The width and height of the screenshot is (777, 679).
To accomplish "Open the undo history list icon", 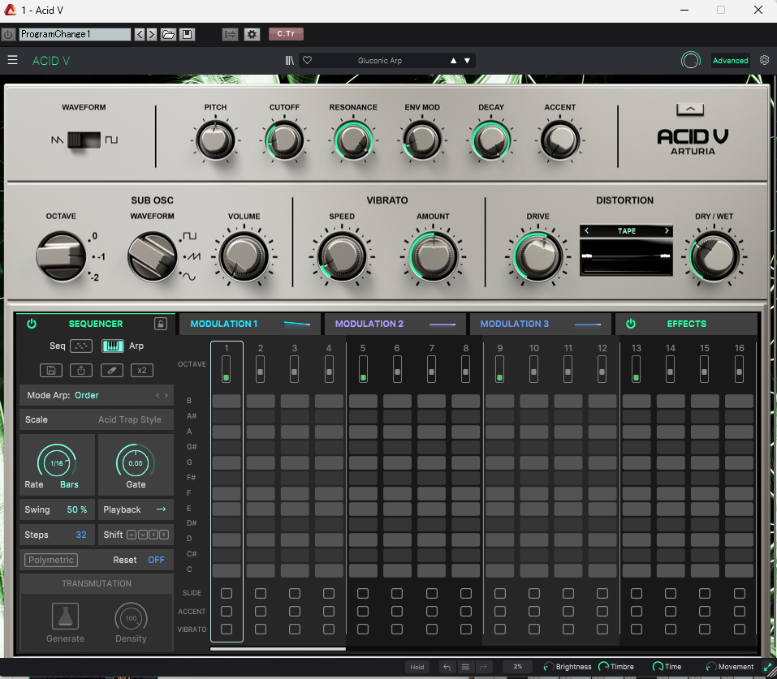I will tap(465, 667).
